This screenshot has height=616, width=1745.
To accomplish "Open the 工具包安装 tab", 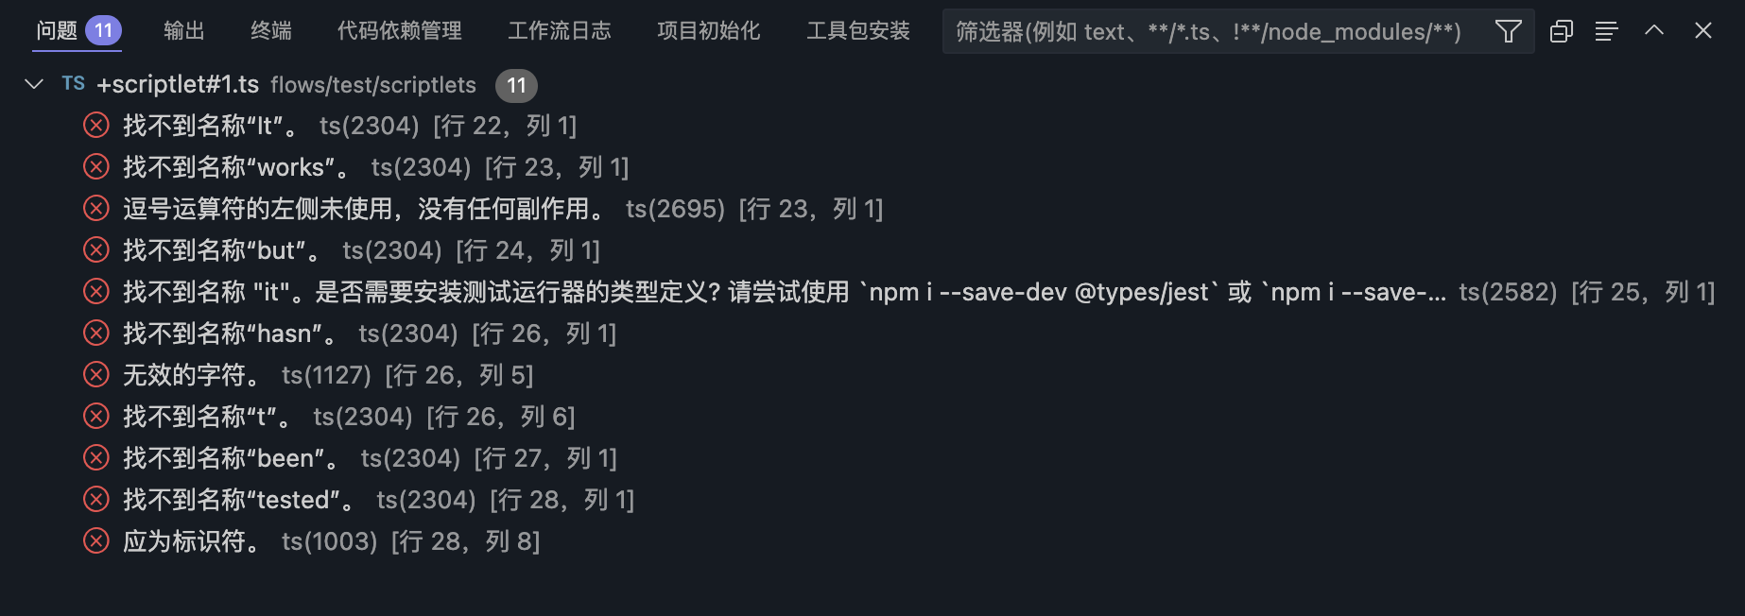I will (858, 31).
